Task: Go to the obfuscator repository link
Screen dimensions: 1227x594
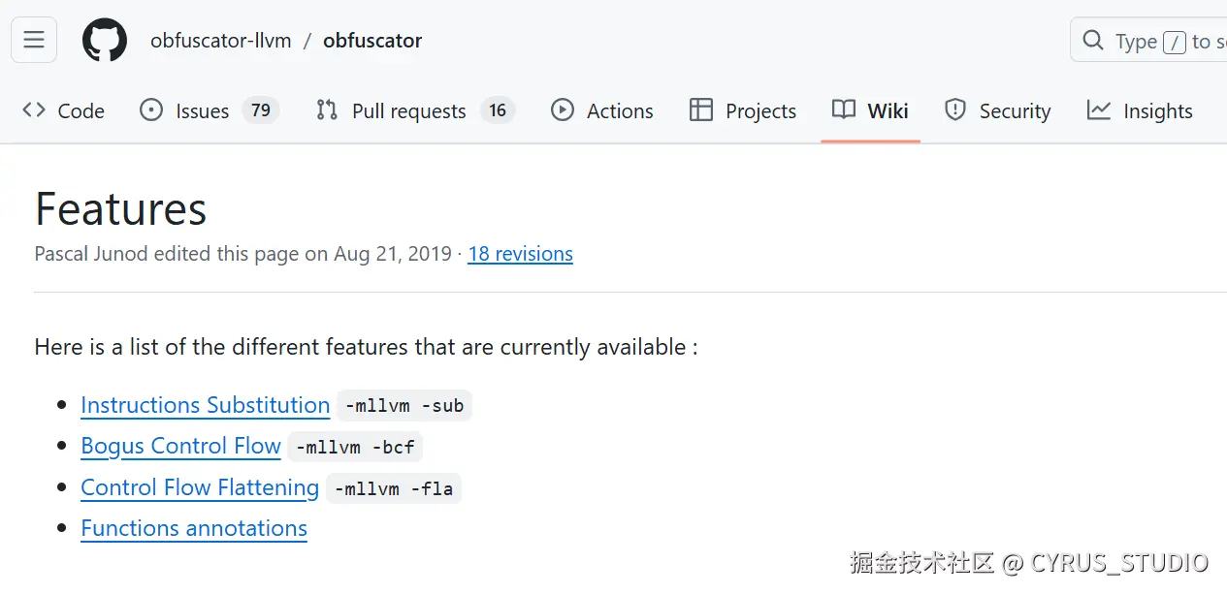Action: click(372, 41)
